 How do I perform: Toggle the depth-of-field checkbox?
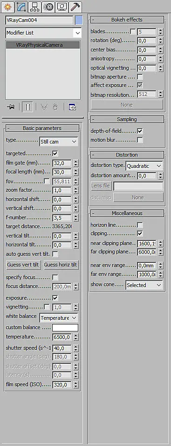pos(140,131)
